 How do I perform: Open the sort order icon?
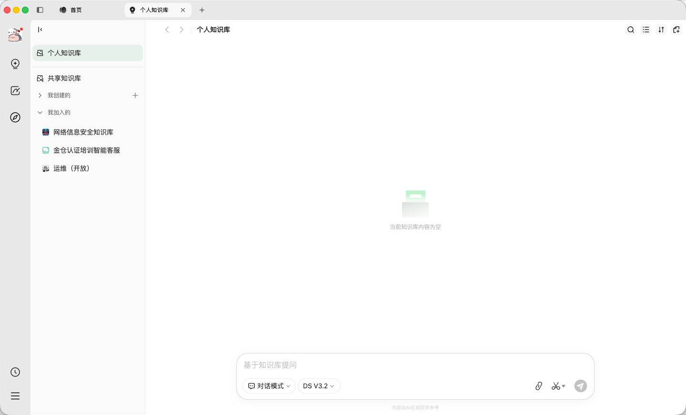661,30
